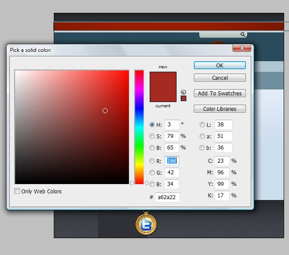Viewport: 289px width, 255px height.
Task: Click the M magenta percent field
Action: click(222, 173)
